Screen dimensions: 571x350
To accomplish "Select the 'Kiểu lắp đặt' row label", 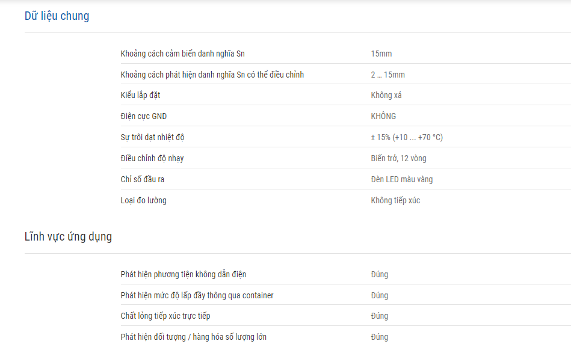I will pyautogui.click(x=140, y=96).
